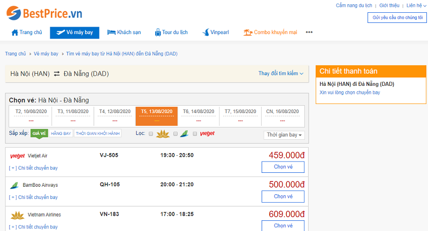Expand Chi tiết chuyến bay for VN-183
This screenshot has width=428, height=231.
pos(33,227)
